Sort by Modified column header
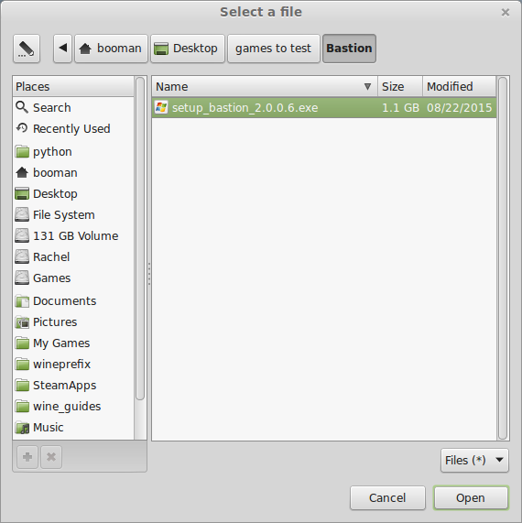This screenshot has width=522, height=523. point(460,87)
